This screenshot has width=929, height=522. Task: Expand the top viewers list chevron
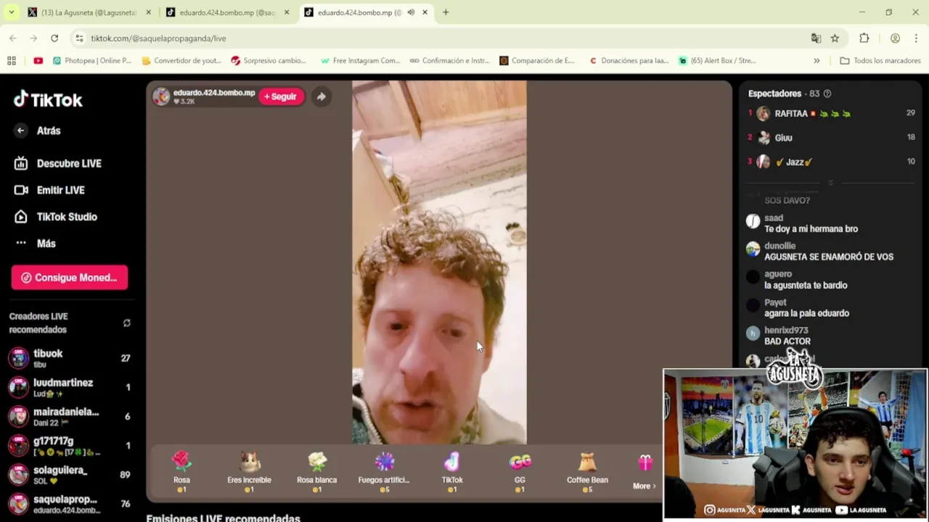[831, 183]
